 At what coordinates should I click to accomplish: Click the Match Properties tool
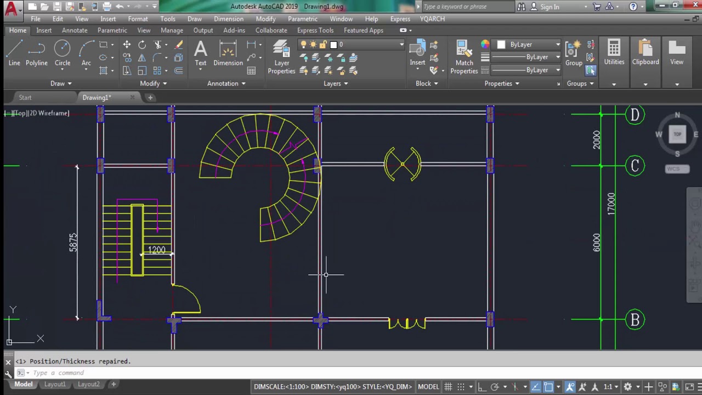[x=464, y=57]
